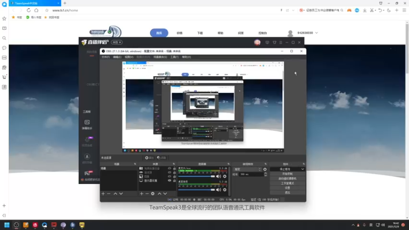
Task: Open the Console nav tab on website
Action: (x=263, y=33)
